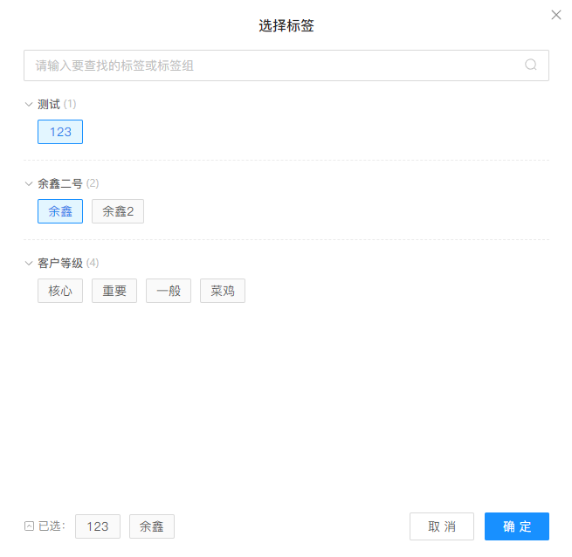Select the 核心 customer level tag
The image size is (572, 557).
pyautogui.click(x=60, y=291)
